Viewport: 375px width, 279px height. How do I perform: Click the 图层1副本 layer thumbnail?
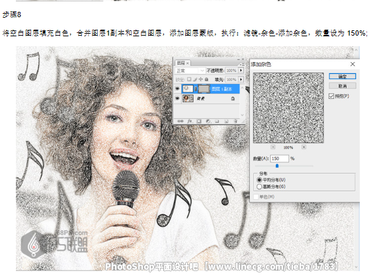pyautogui.click(x=188, y=88)
